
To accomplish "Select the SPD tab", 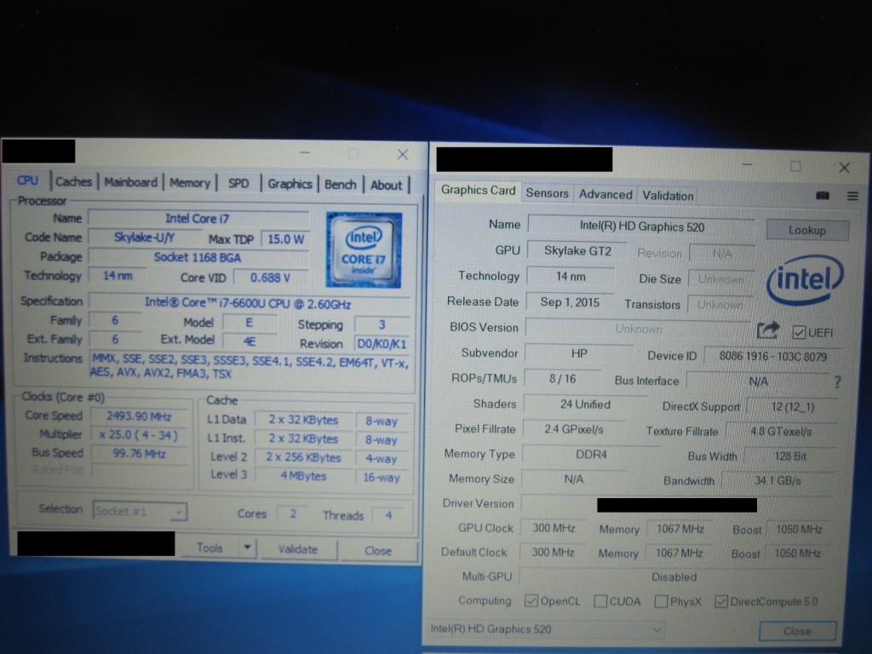I will click(x=238, y=184).
